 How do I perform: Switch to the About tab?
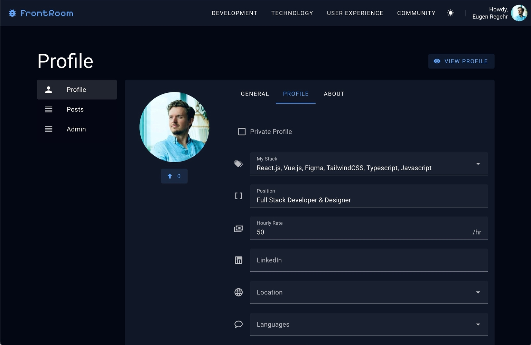tap(334, 94)
